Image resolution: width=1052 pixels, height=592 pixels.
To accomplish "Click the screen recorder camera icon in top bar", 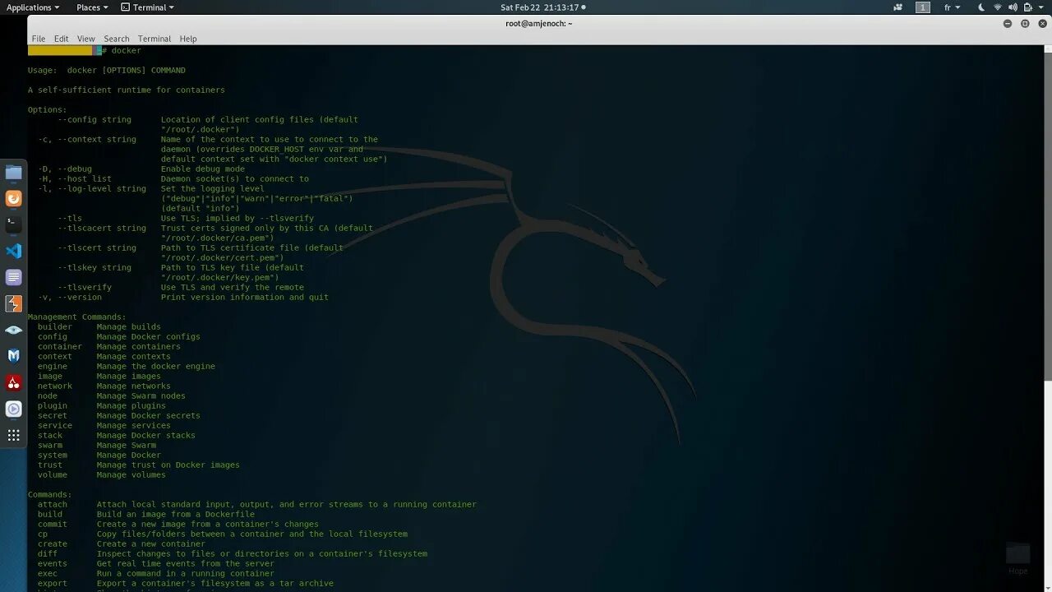I will point(897,7).
